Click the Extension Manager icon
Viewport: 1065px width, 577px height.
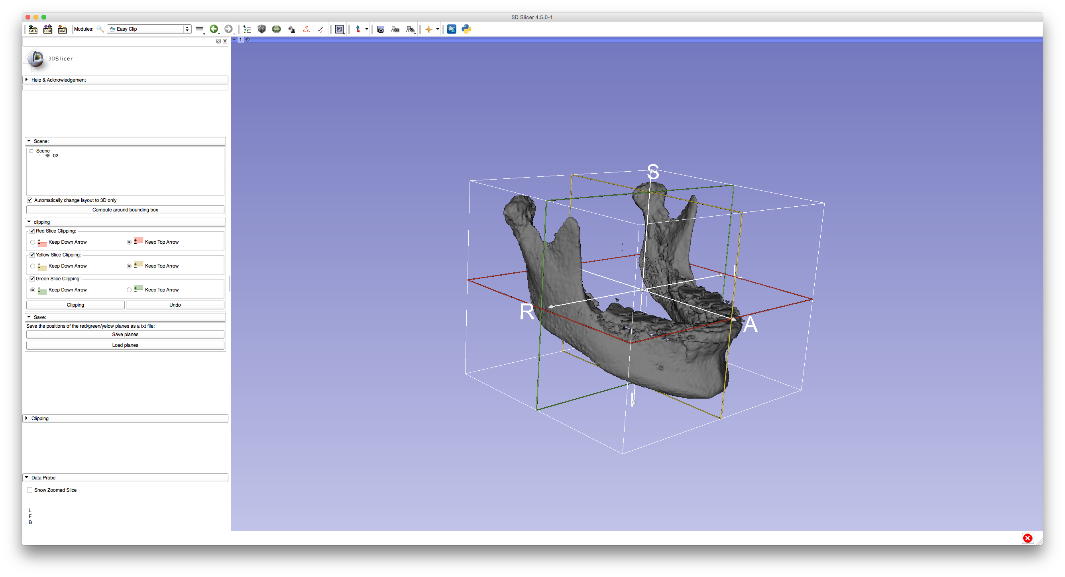point(452,29)
